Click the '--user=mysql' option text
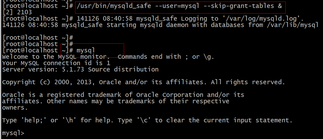This screenshot has height=139, width=323. coord(177,6)
